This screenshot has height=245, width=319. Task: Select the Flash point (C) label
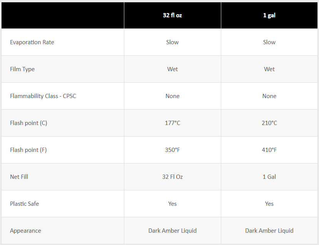(x=28, y=123)
